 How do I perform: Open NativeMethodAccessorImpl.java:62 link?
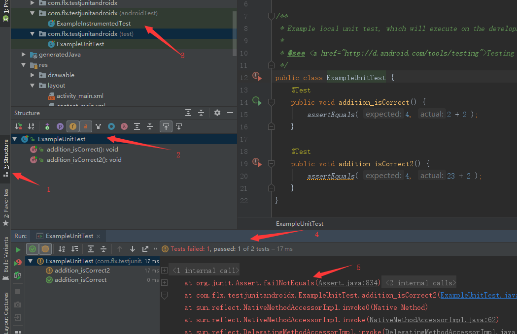click(x=433, y=320)
